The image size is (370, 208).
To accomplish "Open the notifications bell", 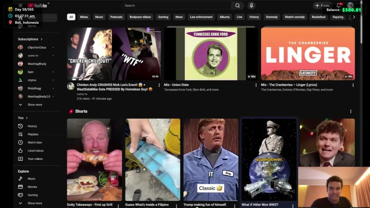I will tap(339, 5).
